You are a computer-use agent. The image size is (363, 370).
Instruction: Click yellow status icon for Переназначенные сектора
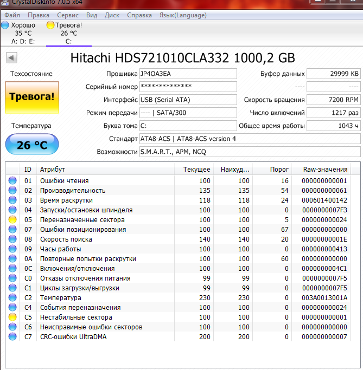[12, 220]
